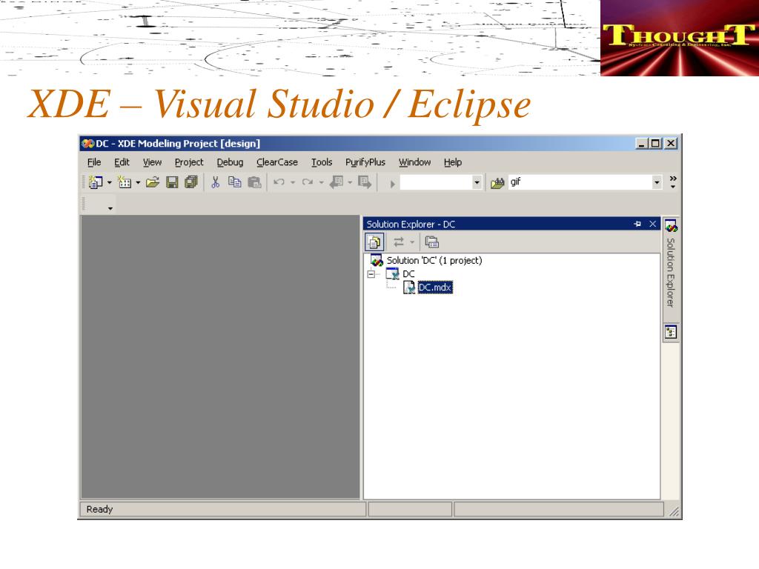
Task: Click the Copy toolbar icon
Action: point(235,182)
